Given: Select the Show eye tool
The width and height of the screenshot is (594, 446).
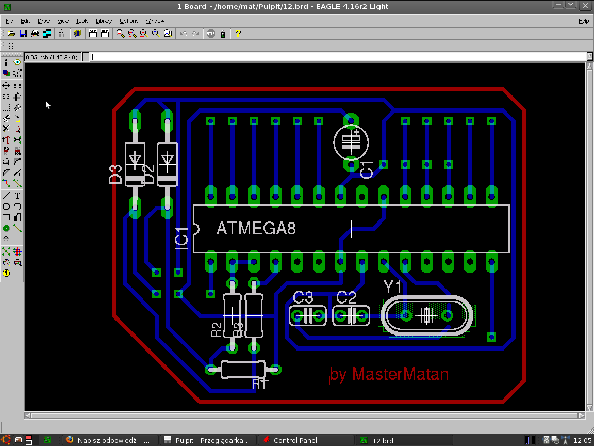Looking at the screenshot, I should [x=18, y=62].
